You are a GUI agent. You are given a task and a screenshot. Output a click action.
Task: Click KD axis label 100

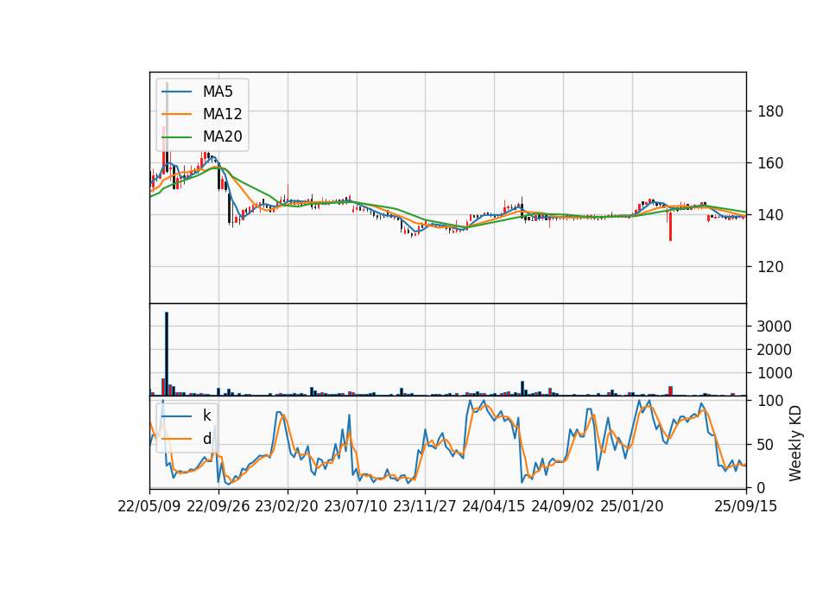pyautogui.click(x=769, y=401)
